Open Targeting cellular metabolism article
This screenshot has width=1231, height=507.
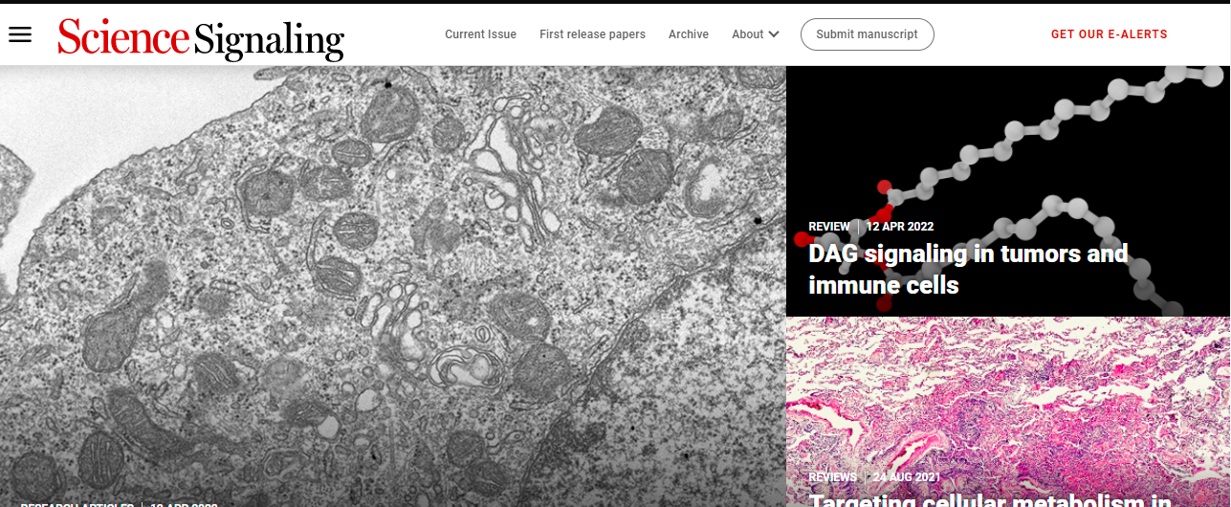coord(990,499)
